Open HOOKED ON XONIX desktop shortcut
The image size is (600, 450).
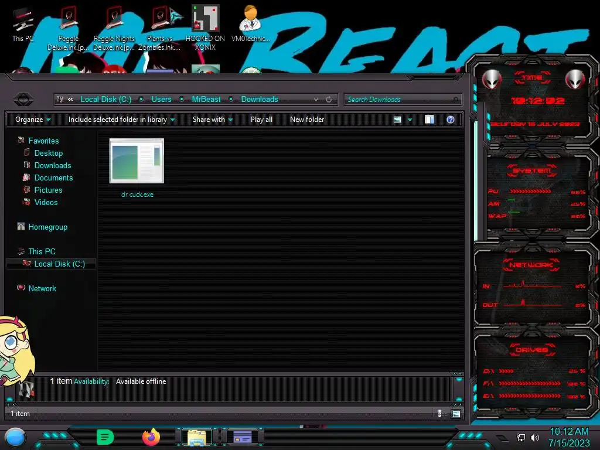[x=205, y=28]
